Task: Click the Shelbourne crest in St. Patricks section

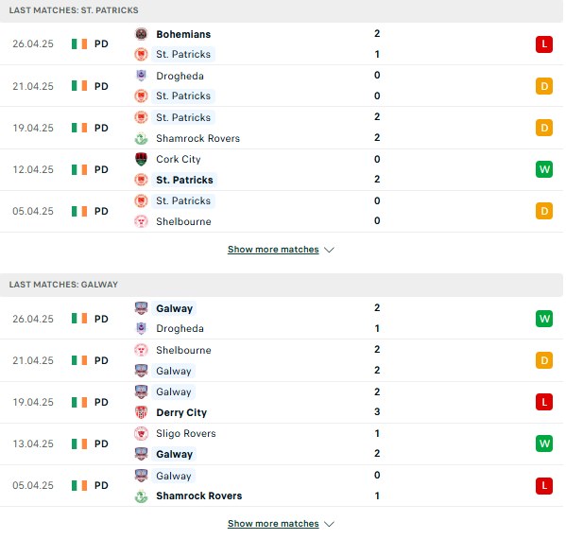Action: (141, 221)
